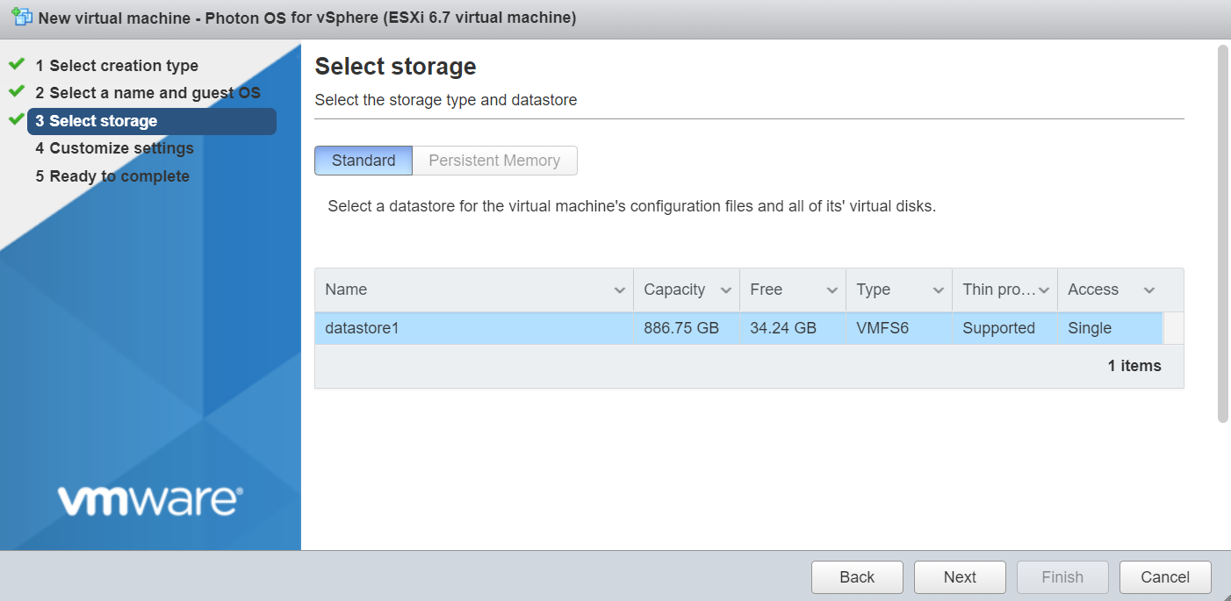Image resolution: width=1231 pixels, height=601 pixels.
Task: Switch to the Standard storage tab
Action: pos(364,161)
